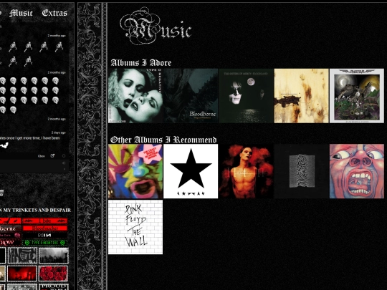Open Pink Floyd The Wall album cover
The width and height of the screenshot is (387, 290).
(x=135, y=227)
